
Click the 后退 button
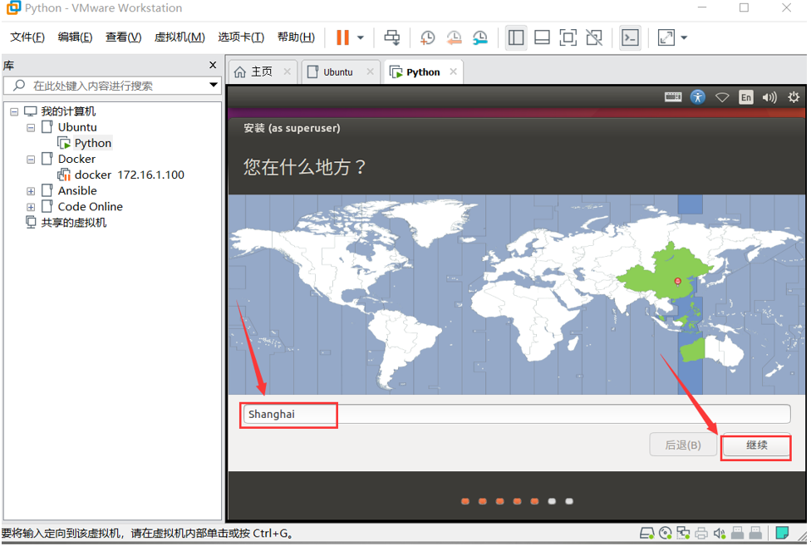click(683, 445)
